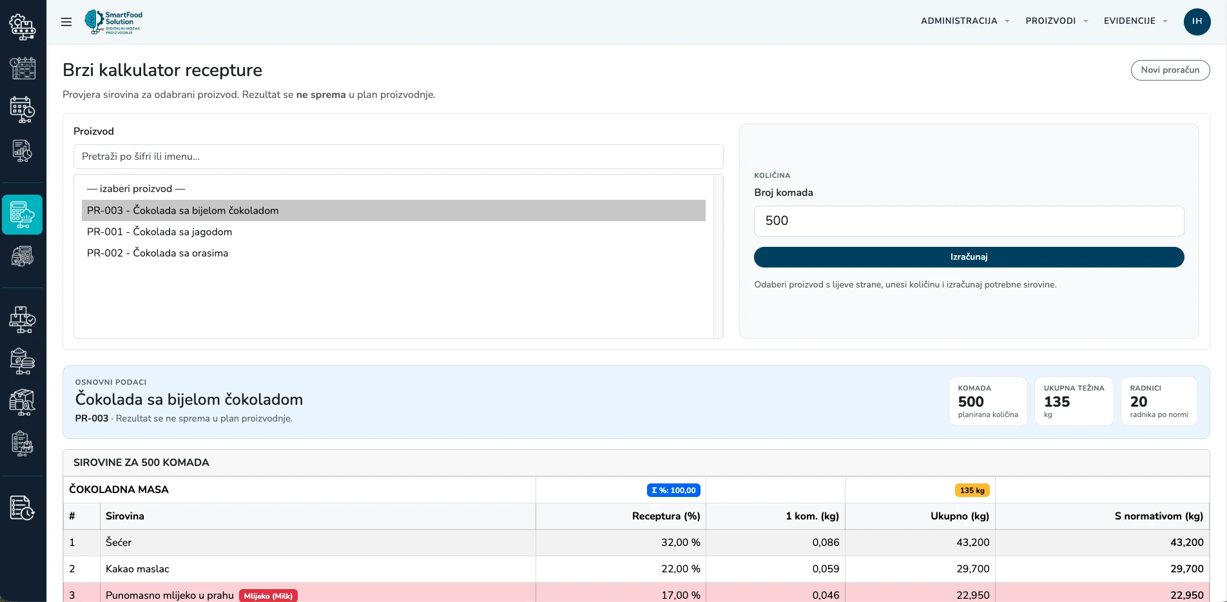
Task: Open the boxes-with-checkmark inventory icon
Action: click(x=23, y=320)
